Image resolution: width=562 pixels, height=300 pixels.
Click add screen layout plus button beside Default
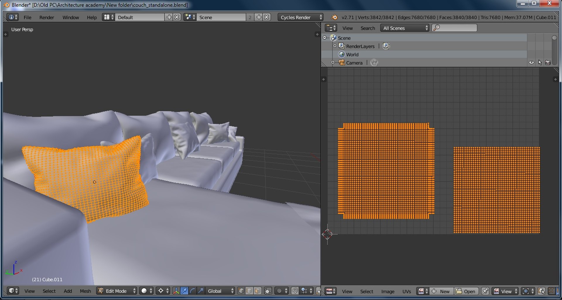169,17
